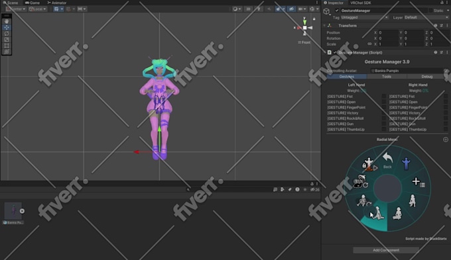
Task: Toggle Left Hand Victory gesture checkbox
Action: 384,112
